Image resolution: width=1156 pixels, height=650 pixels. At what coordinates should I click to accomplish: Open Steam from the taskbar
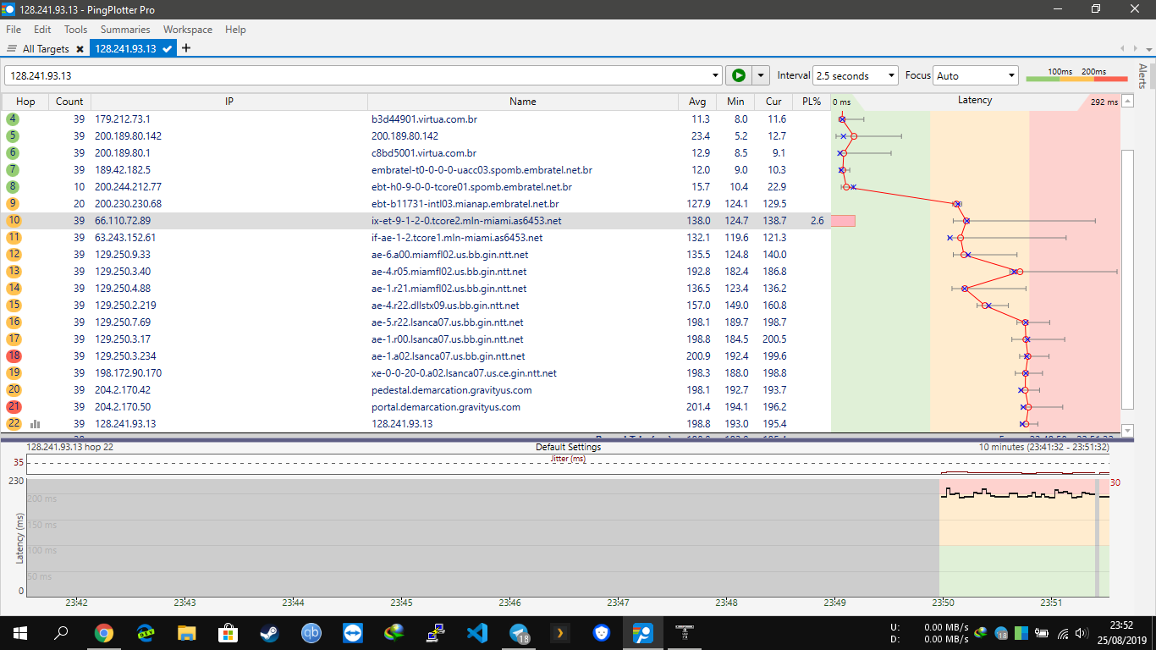270,632
